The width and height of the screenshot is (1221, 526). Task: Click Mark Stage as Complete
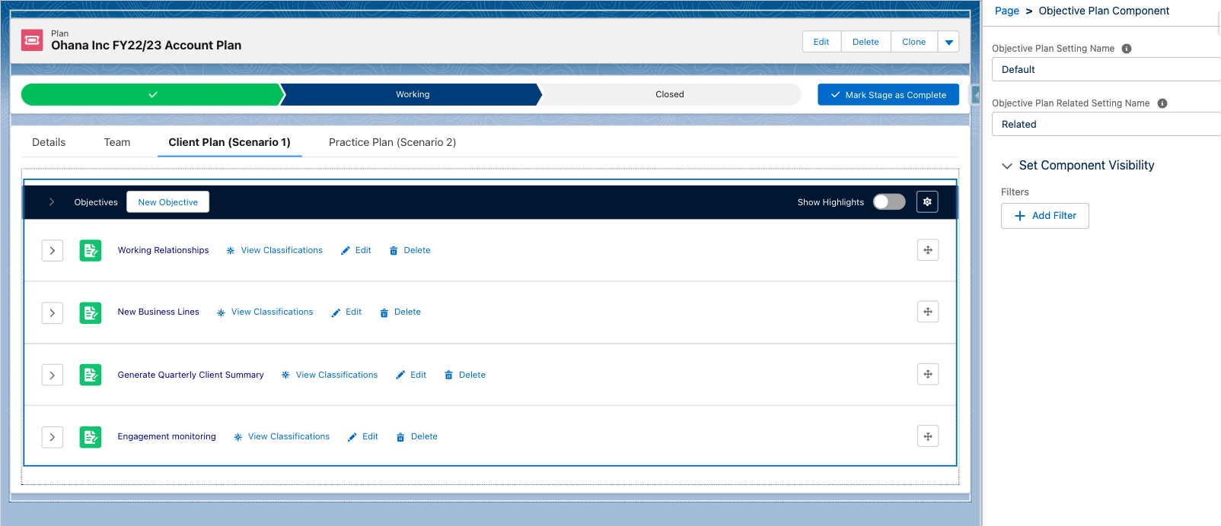(888, 95)
